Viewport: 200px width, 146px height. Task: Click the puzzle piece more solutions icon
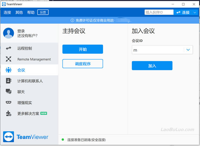[x=9, y=113]
